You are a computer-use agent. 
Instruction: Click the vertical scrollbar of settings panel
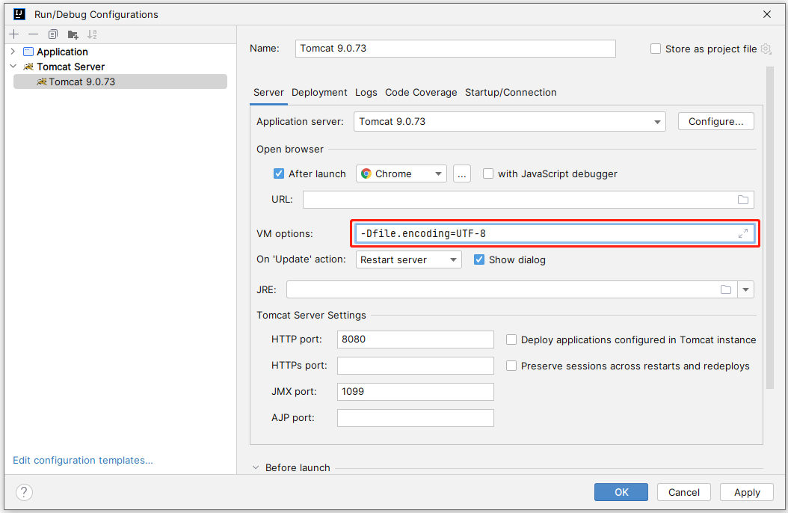tap(770, 227)
